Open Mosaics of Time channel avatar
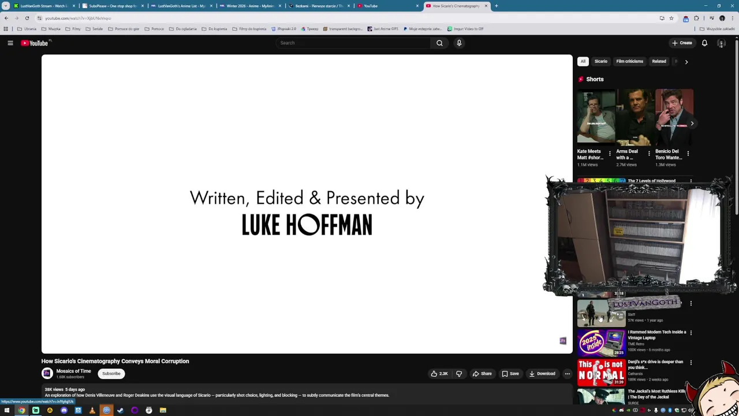 (x=47, y=373)
